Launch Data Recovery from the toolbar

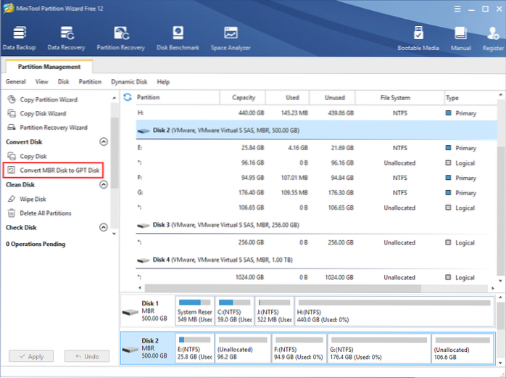[67, 38]
